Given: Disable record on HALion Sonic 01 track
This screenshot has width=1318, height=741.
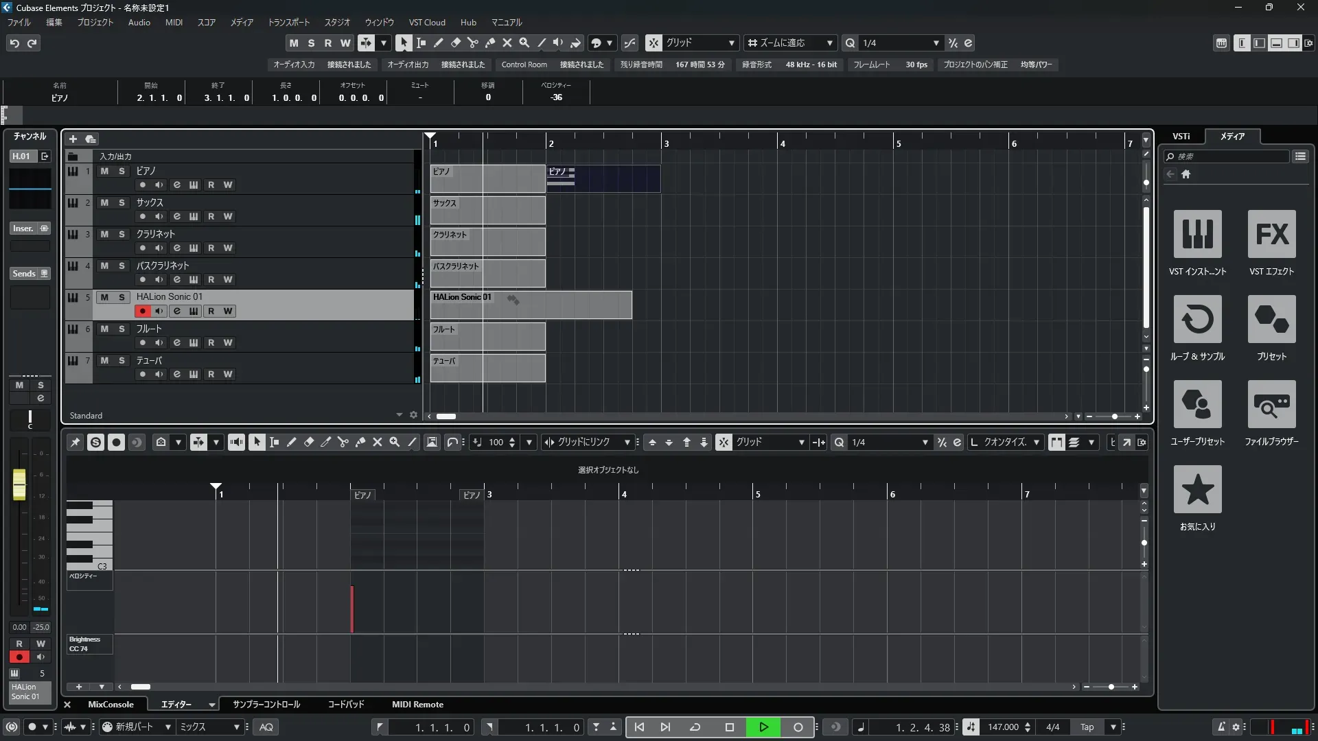Looking at the screenshot, I should (x=142, y=311).
